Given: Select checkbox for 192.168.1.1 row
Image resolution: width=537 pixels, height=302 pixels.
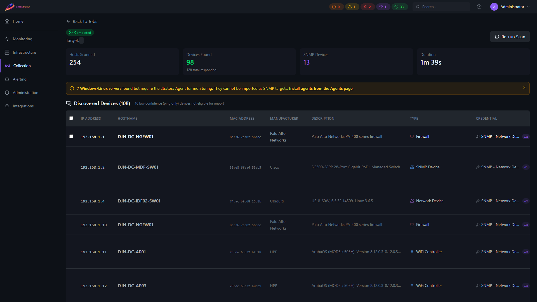Looking at the screenshot, I should [x=71, y=136].
